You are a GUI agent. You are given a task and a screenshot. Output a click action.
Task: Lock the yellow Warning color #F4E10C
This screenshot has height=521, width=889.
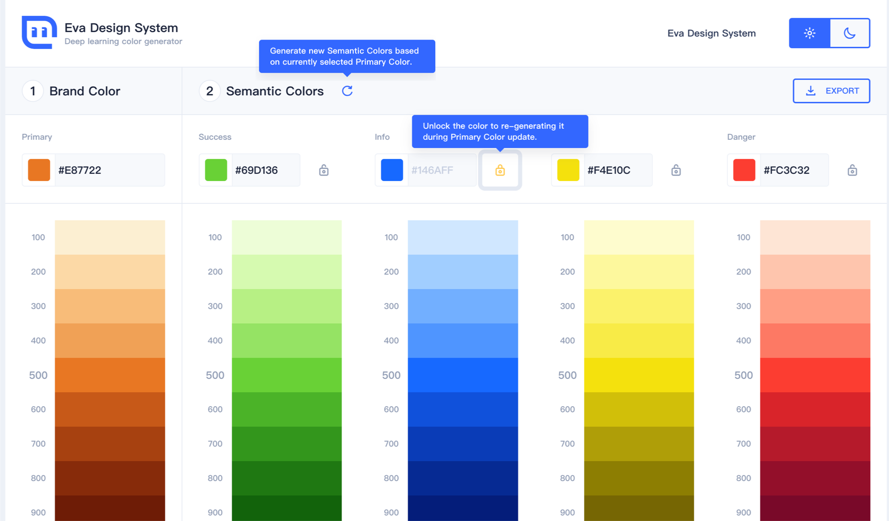pyautogui.click(x=676, y=170)
